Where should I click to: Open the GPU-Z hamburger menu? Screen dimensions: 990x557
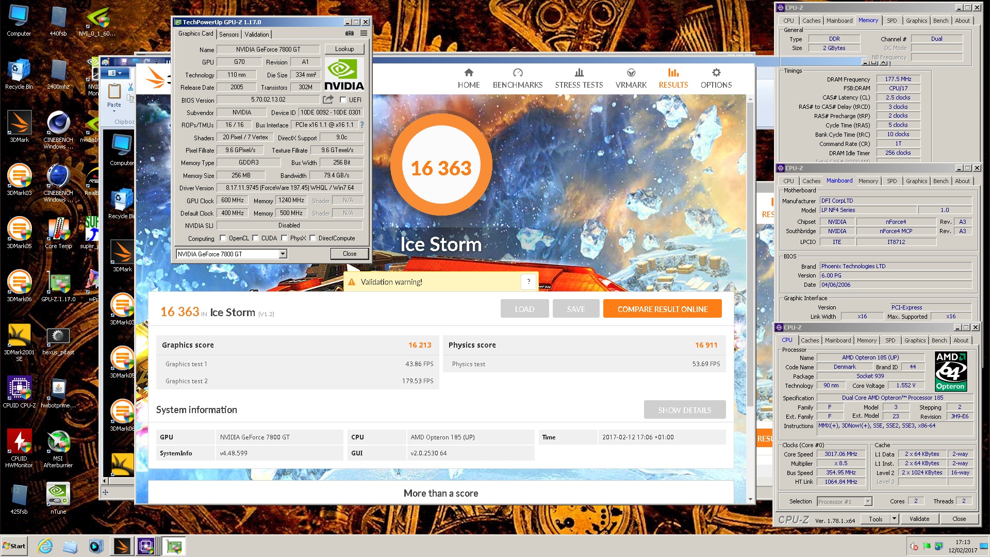pyautogui.click(x=364, y=33)
